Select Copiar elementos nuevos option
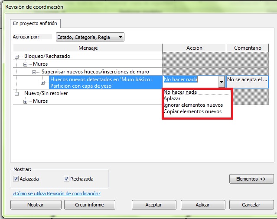Viewport: 277px width, 219px height. tap(192, 111)
